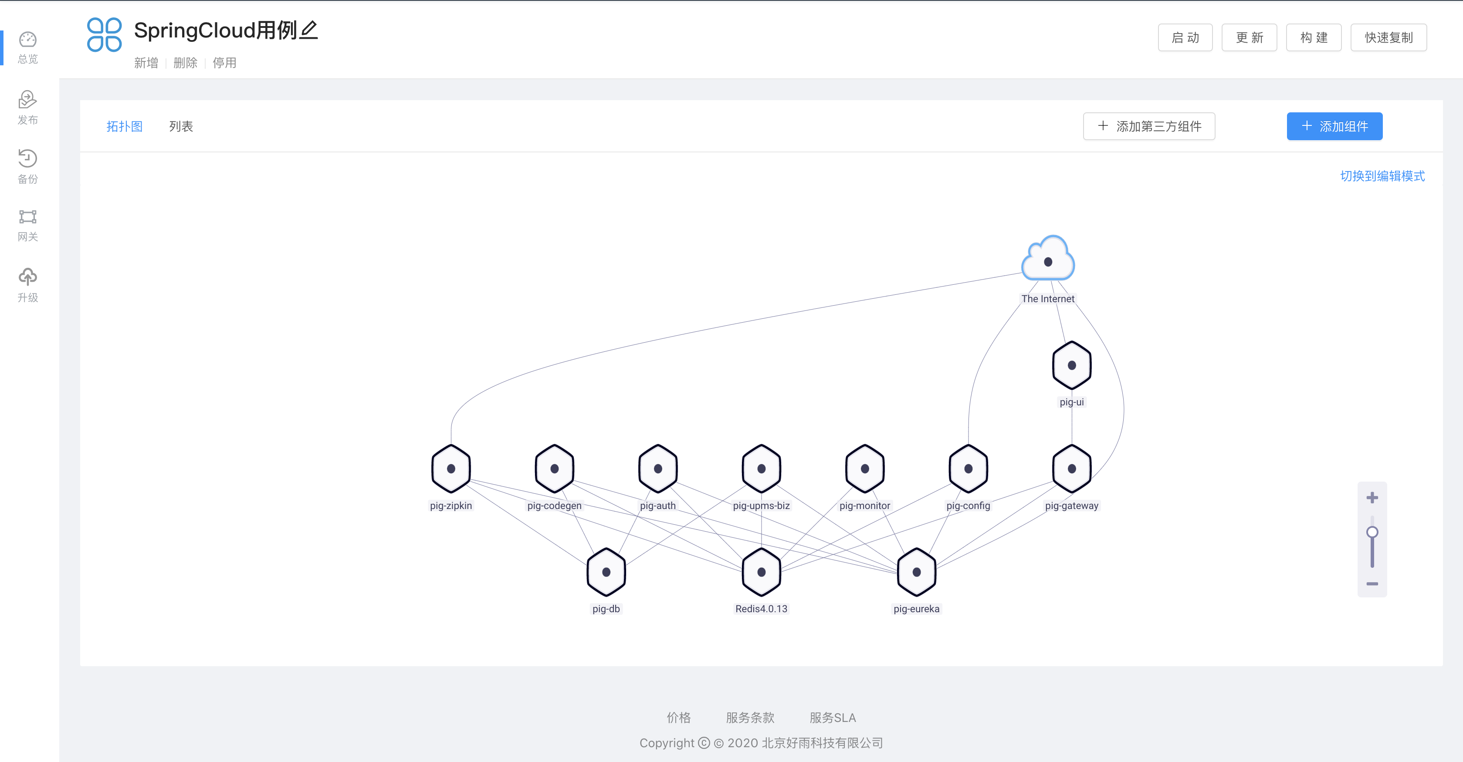Image resolution: width=1463 pixels, height=762 pixels.
Task: Select the pig-upms-biz hexagon node
Action: pos(762,469)
